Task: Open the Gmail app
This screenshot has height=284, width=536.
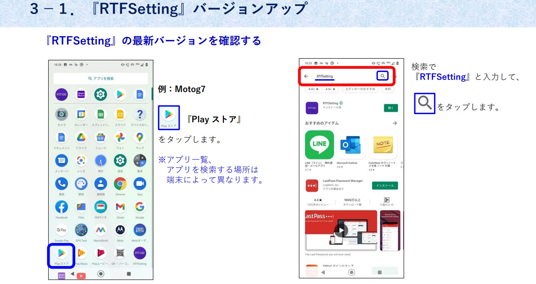Action: pos(120,207)
